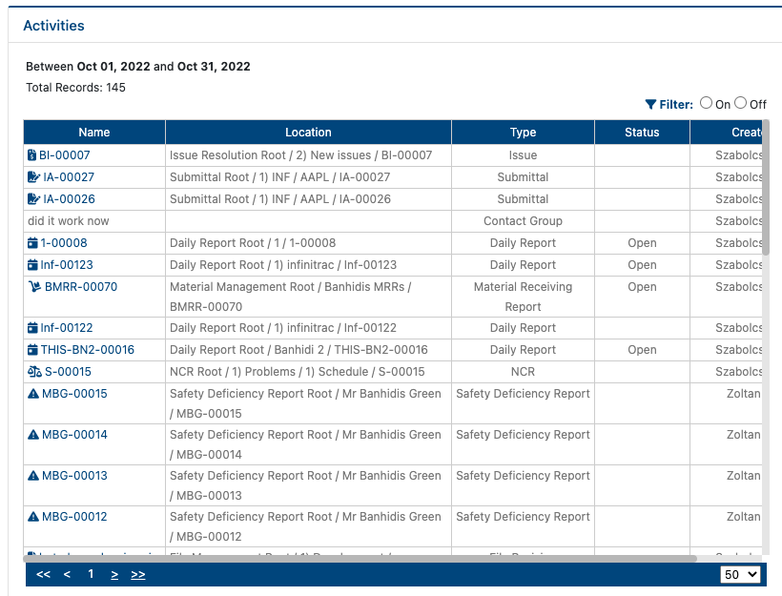Click the warning triangle beside MBG-00013

(33, 475)
